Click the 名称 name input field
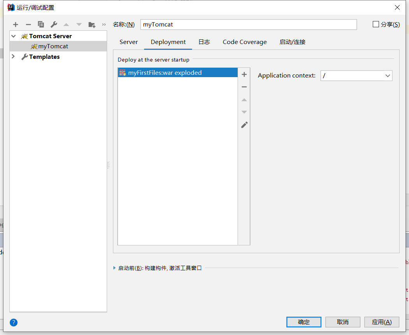This screenshot has width=409, height=335. tap(249, 25)
